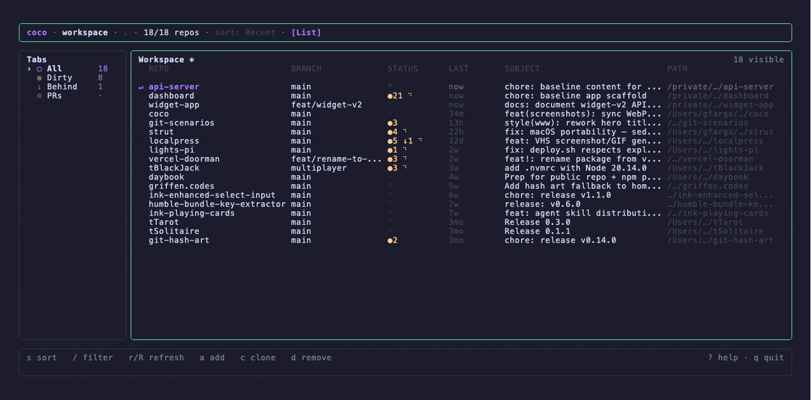Screen dimensions: 811x400
Task: Click the circle icon next to All tab
Action: pos(39,69)
